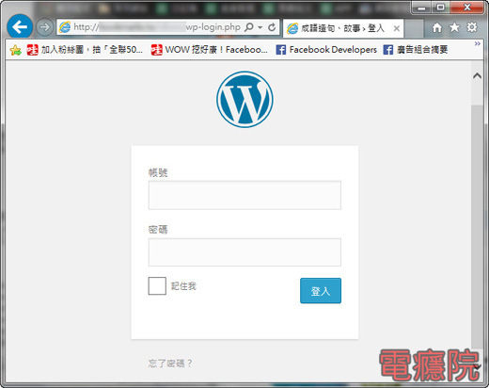Viewport: 489px width, 388px height.
Task: Check the 記住我 checkbox
Action: click(x=157, y=285)
